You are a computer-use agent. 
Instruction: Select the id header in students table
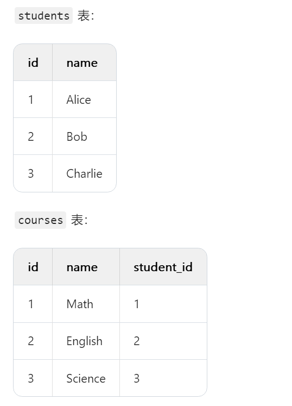tap(33, 63)
